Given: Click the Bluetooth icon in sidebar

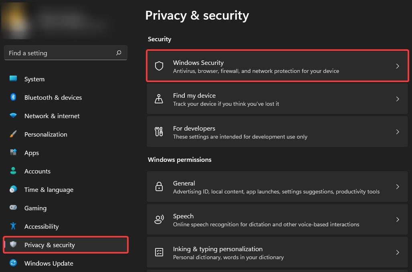Looking at the screenshot, I should point(13,97).
